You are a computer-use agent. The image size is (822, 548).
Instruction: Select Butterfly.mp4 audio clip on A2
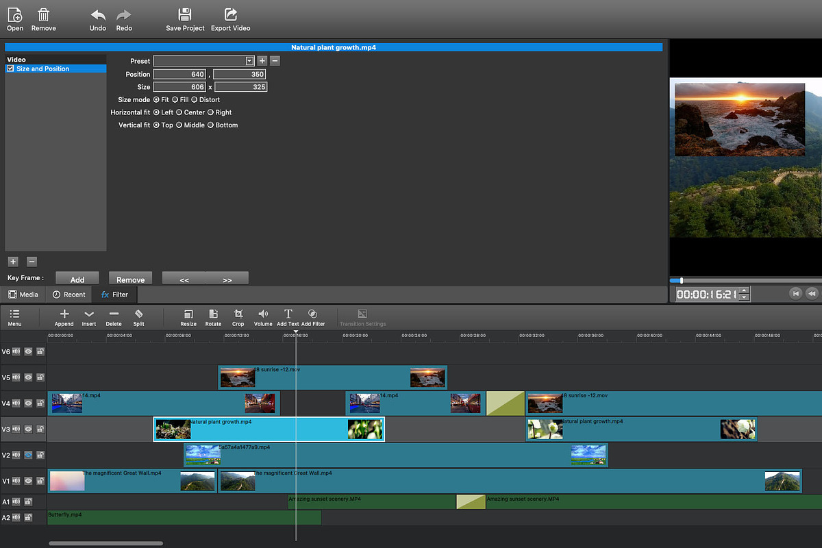[x=184, y=517]
